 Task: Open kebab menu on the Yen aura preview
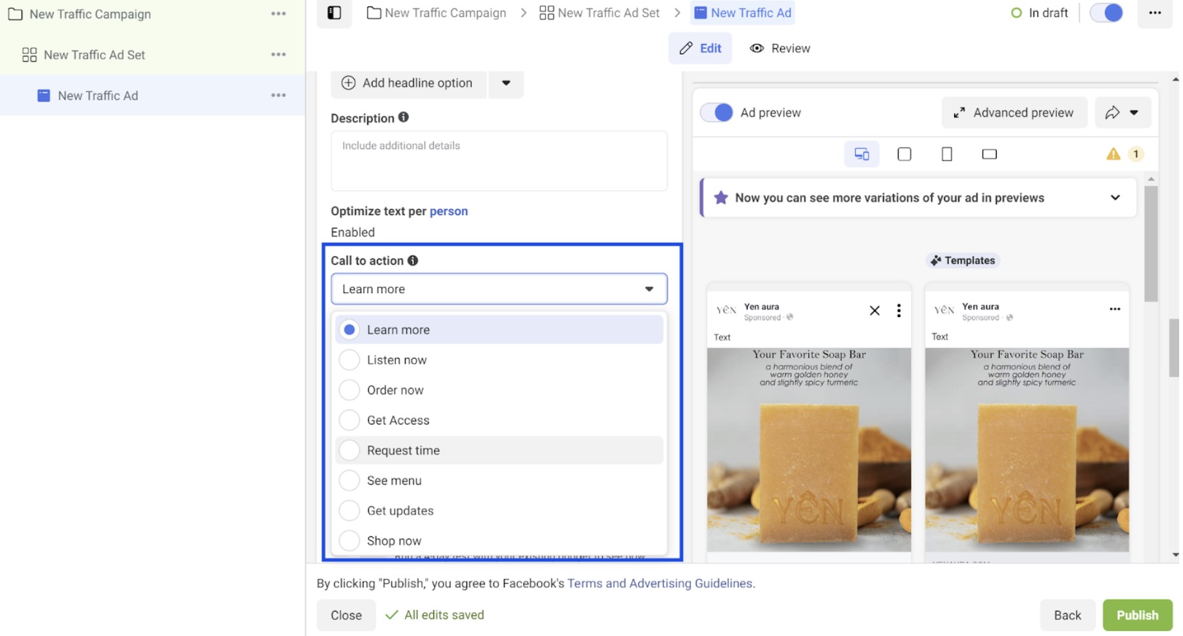(898, 311)
